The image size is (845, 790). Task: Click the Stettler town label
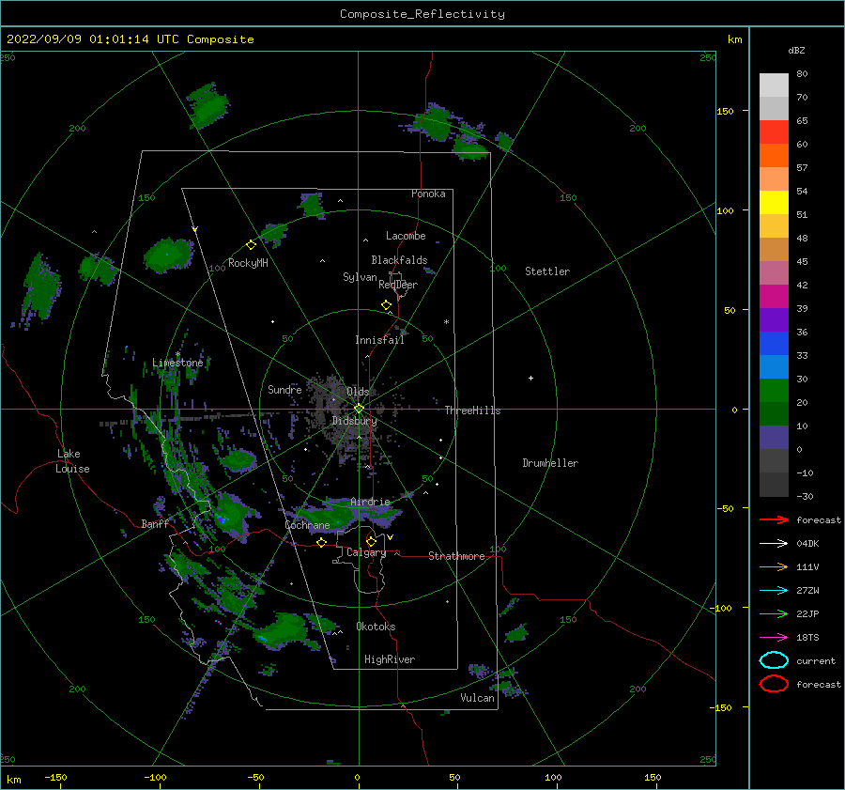pyautogui.click(x=547, y=271)
